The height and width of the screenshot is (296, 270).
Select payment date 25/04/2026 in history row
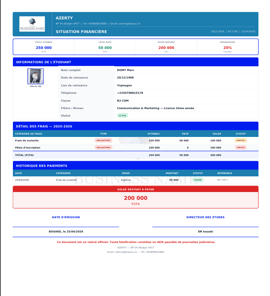[22, 180]
